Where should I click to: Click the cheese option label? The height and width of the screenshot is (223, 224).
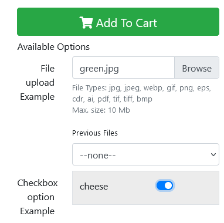point(94,187)
